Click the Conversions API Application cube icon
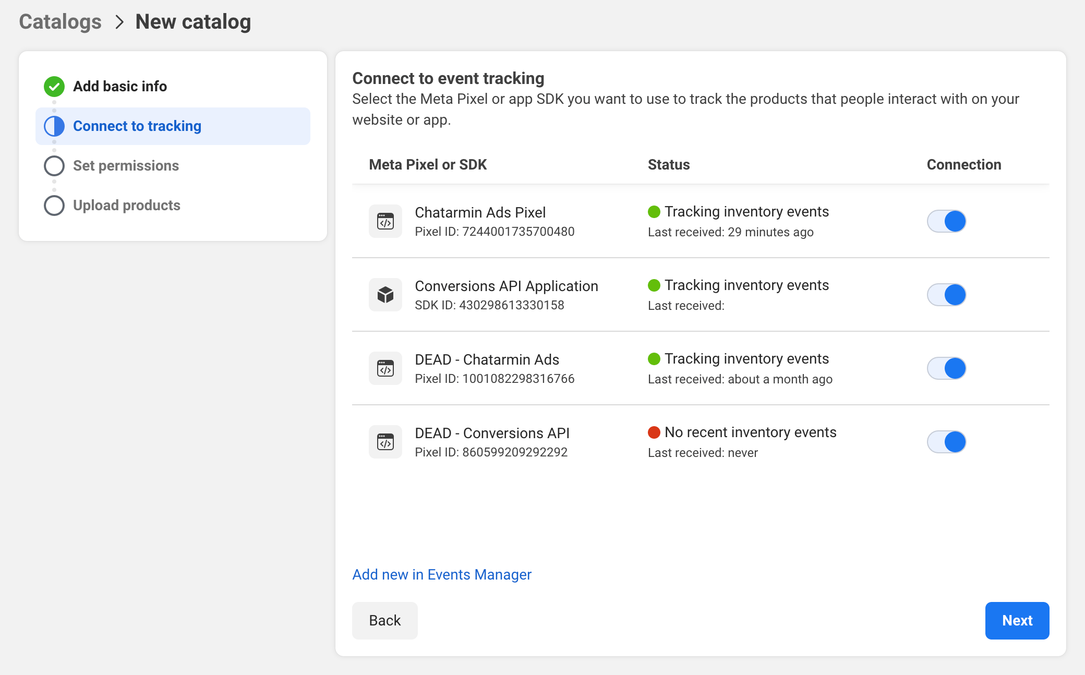This screenshot has width=1085, height=675. pyautogui.click(x=385, y=295)
